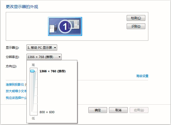Confirm with the 确定 button
The width and height of the screenshot is (171, 125).
[x=98, y=110]
